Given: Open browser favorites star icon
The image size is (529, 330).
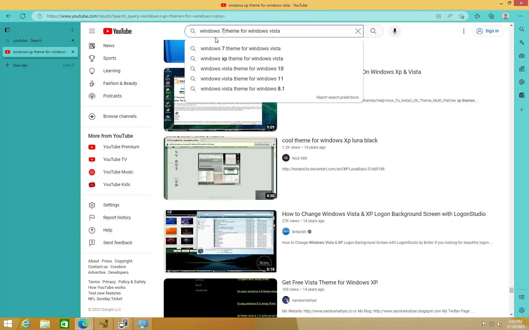Looking at the screenshot, I should click(x=477, y=16).
